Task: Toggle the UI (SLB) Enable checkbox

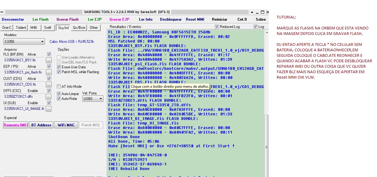Action: click(49, 103)
